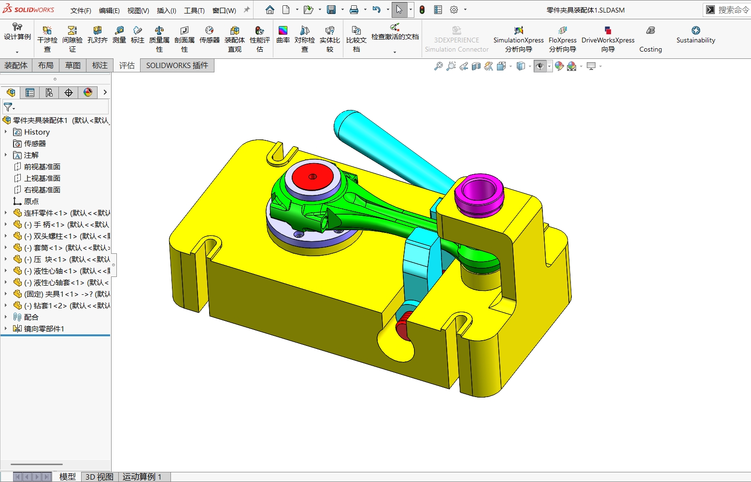Viewport: 751px width, 482px height.
Task: Expand the History tree node
Action: tap(6, 132)
